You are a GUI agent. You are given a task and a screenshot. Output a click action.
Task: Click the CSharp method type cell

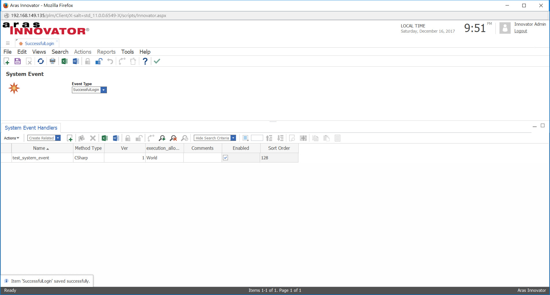[x=89, y=158]
